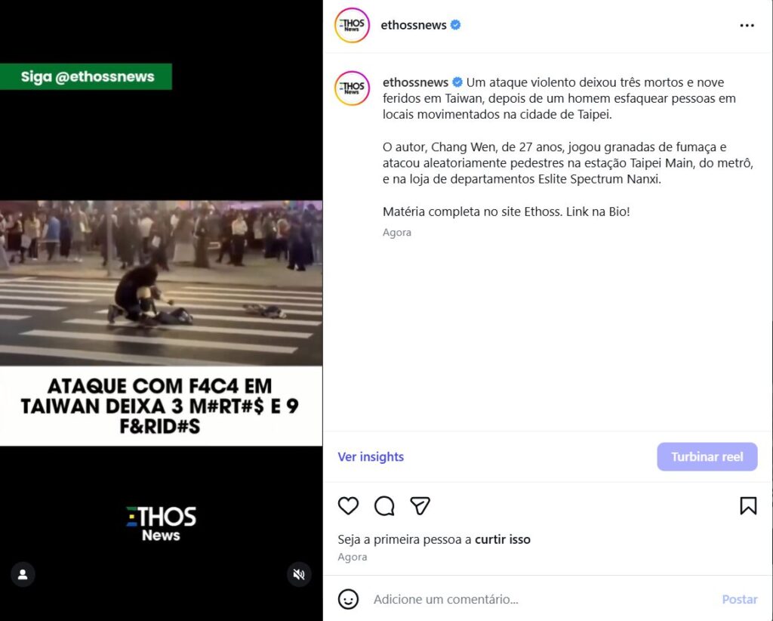Image resolution: width=773 pixels, height=621 pixels.
Task: Open the three-dot more options menu
Action: pyautogui.click(x=747, y=26)
